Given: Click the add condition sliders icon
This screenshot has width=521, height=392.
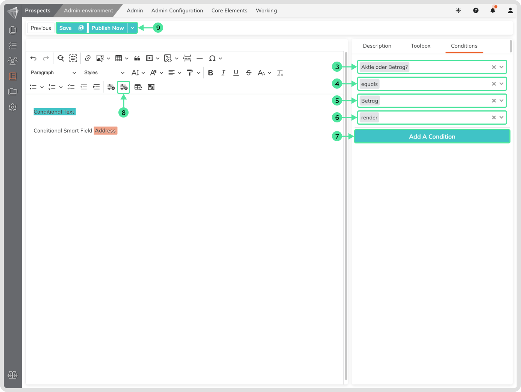Looking at the screenshot, I should click(x=111, y=87).
